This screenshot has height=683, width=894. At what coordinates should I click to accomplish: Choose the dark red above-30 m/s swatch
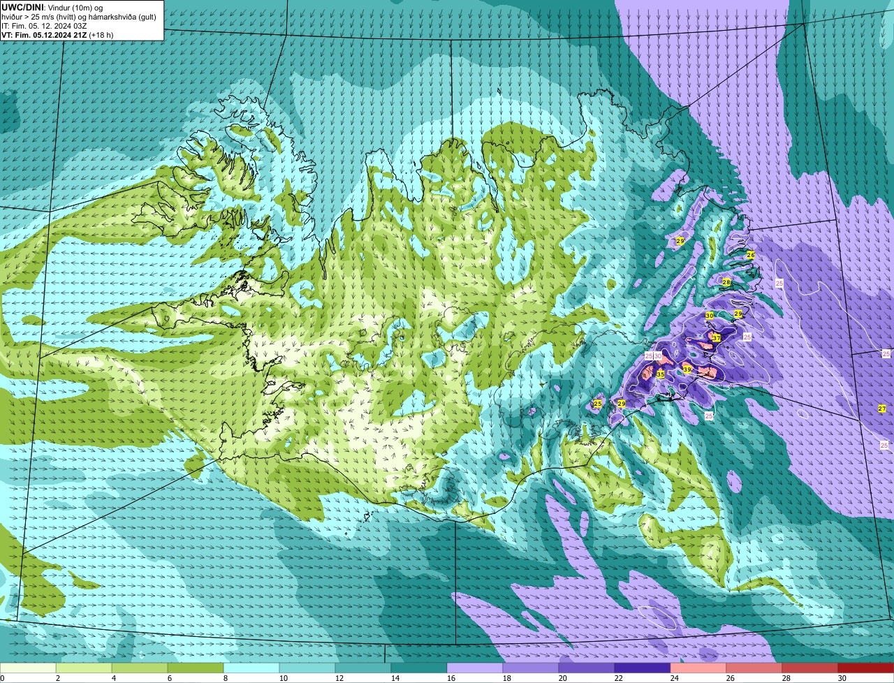coord(866,668)
